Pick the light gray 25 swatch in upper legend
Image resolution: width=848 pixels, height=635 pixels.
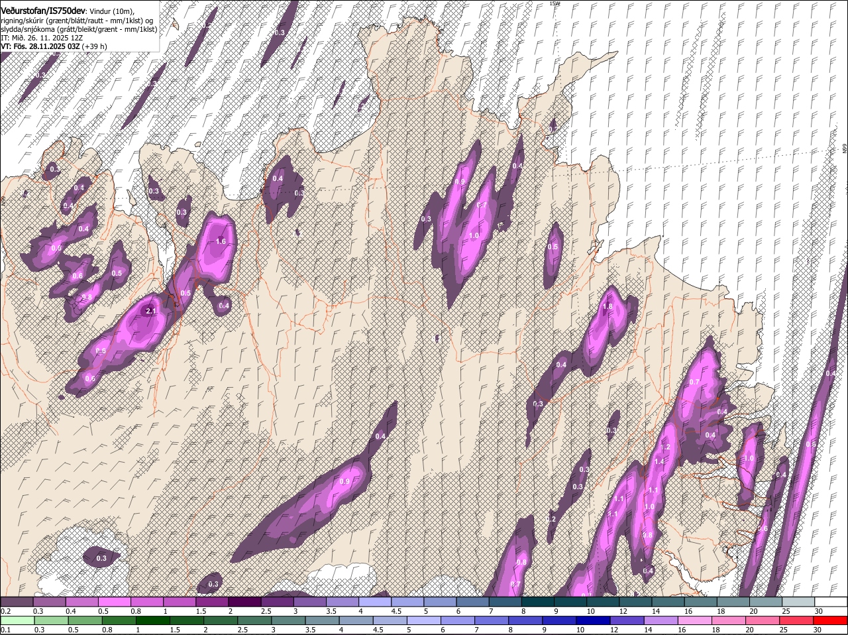[x=798, y=601]
